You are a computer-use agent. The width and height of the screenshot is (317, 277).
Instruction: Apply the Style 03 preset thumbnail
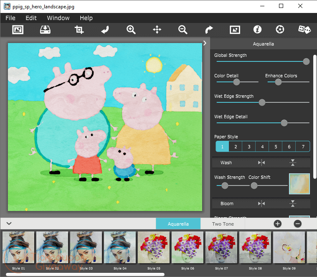[86, 247]
